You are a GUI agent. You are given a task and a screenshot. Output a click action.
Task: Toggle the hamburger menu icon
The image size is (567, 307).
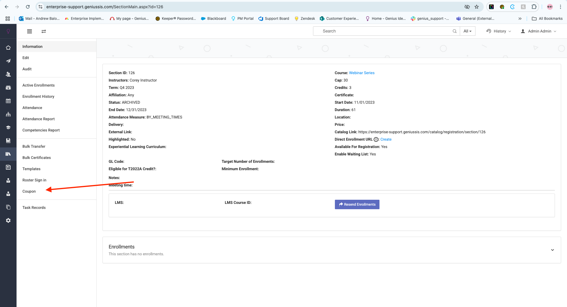point(30,31)
